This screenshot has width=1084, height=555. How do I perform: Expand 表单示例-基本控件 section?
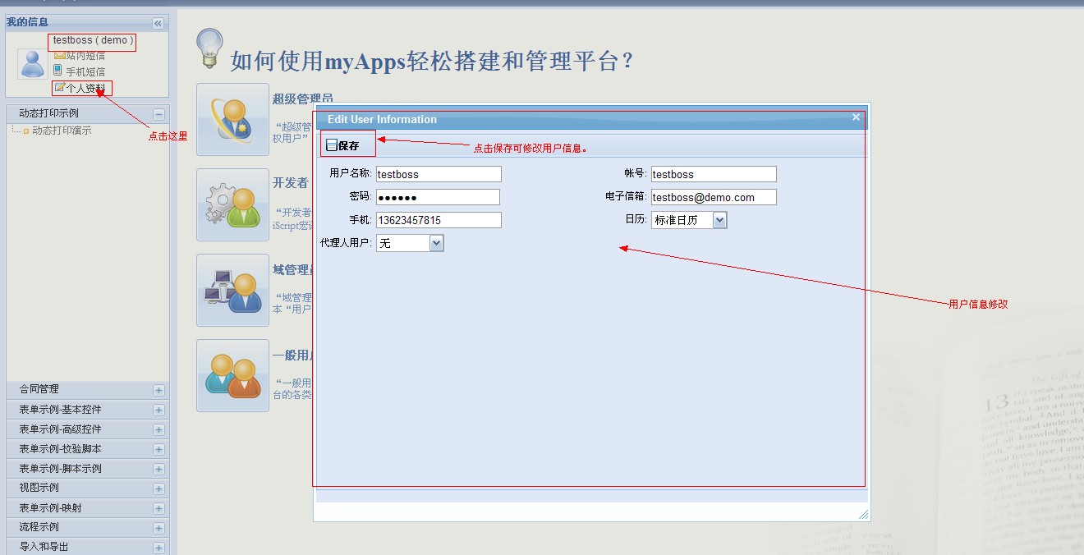pos(158,410)
